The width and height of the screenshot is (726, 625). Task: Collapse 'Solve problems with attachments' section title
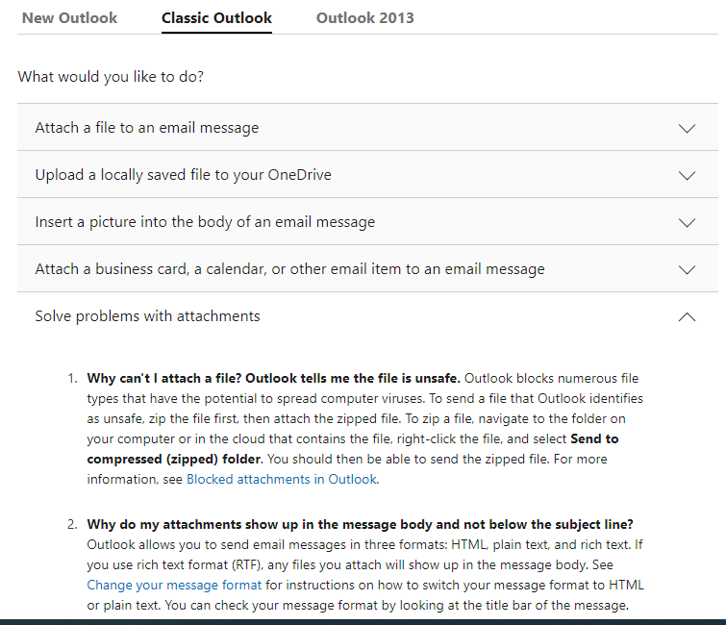pos(147,316)
